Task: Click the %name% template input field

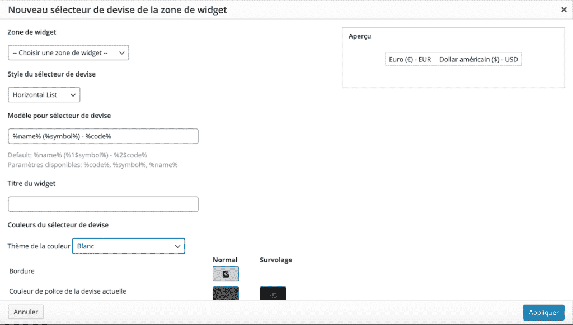Action: 103,136
